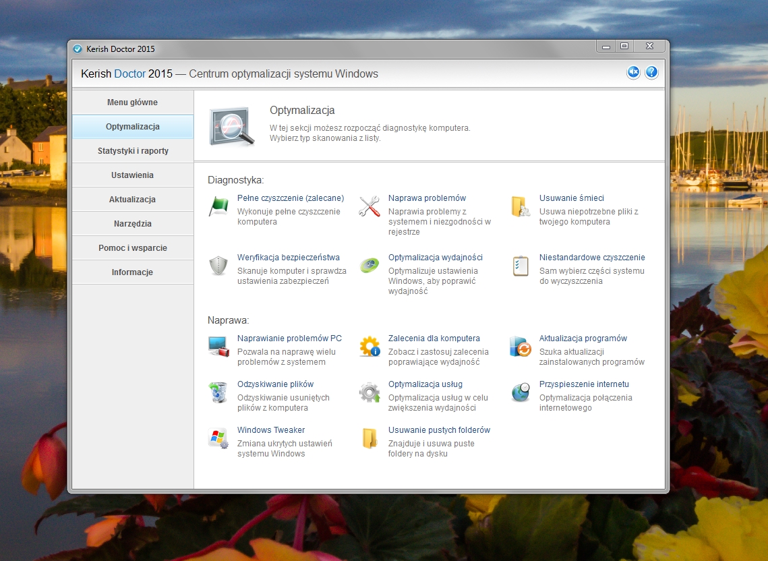Click the clipboard icon for custom cleaning
The width and height of the screenshot is (768, 561).
[520, 266]
